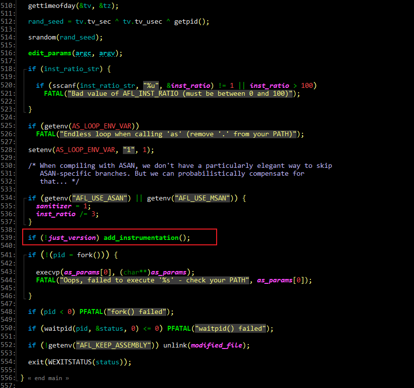Click the modified_file variable

[x=216, y=345]
